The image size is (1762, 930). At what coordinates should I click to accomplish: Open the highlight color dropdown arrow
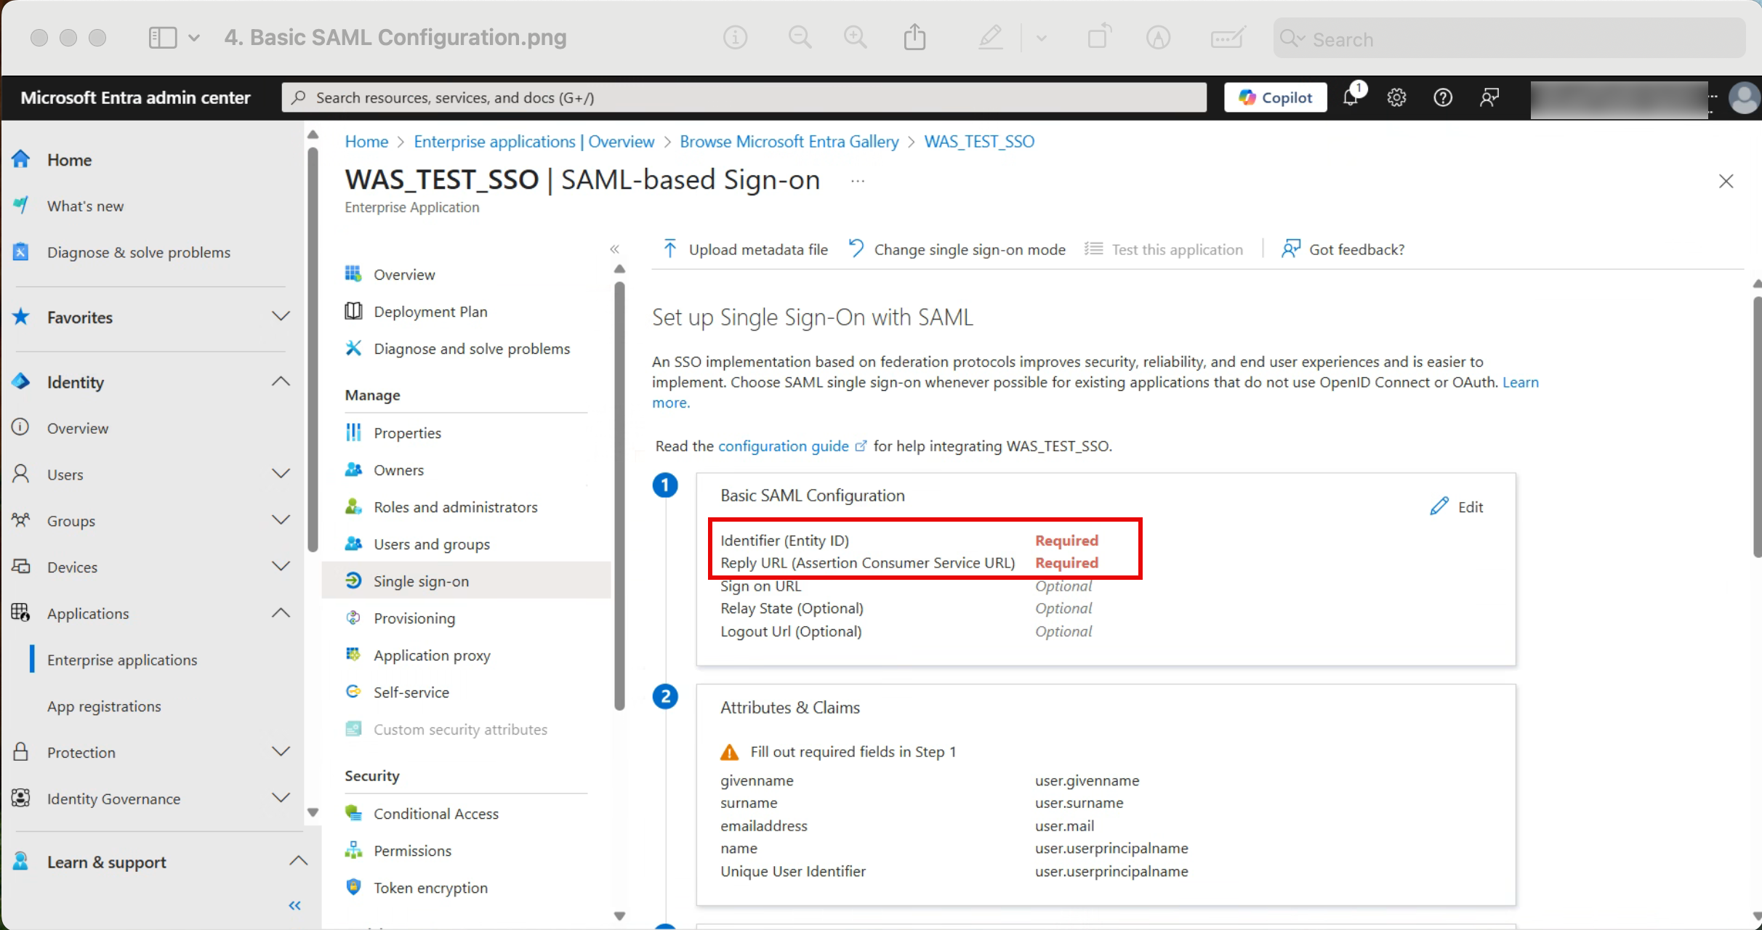pyautogui.click(x=1042, y=38)
